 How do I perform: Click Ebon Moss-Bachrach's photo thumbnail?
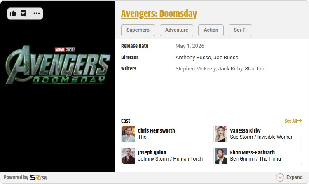[x=221, y=156]
